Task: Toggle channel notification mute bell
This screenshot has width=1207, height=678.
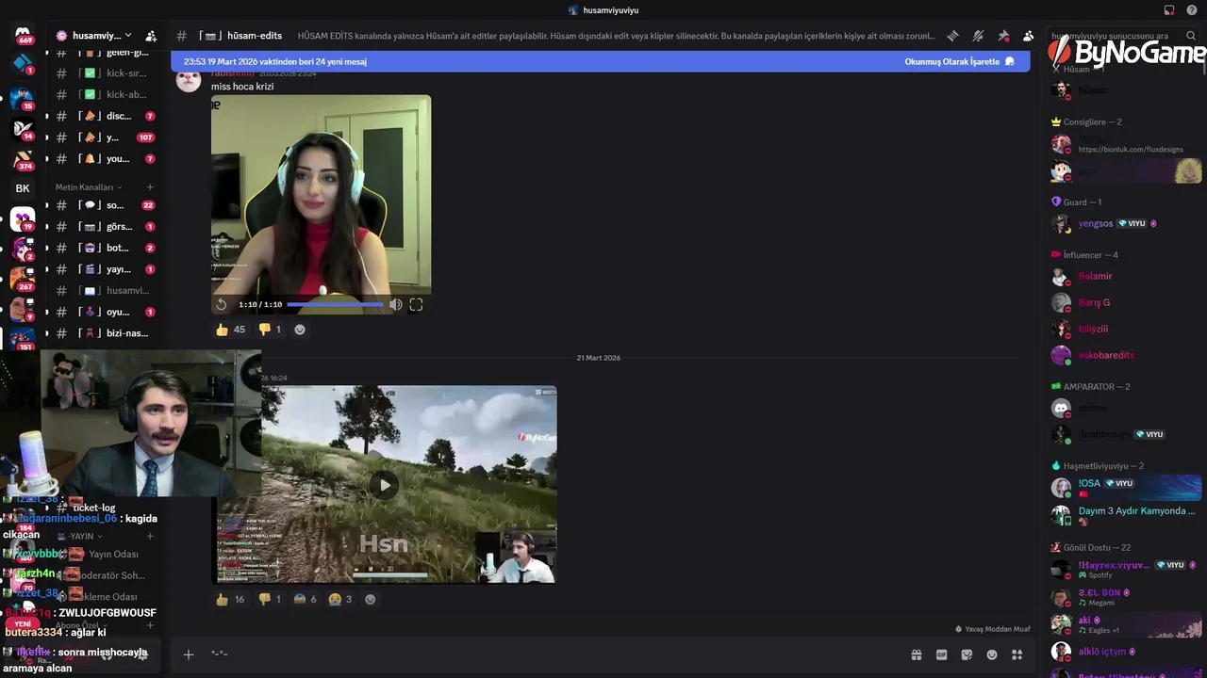Action: coord(978,36)
